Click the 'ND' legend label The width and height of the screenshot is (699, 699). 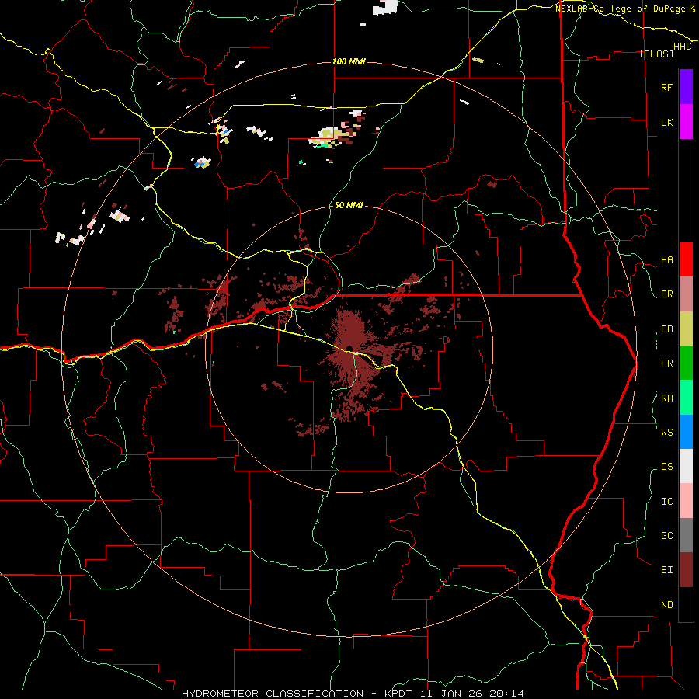tap(666, 605)
